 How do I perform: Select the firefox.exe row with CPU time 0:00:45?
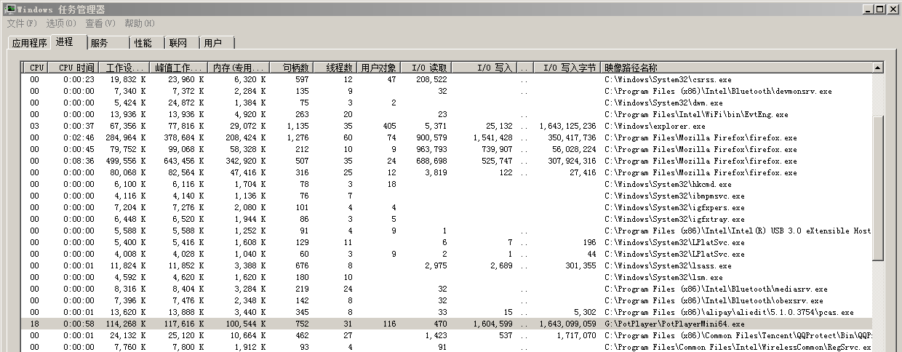point(448,149)
